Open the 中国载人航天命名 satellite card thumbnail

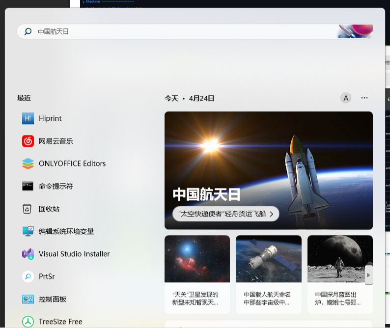point(269,259)
